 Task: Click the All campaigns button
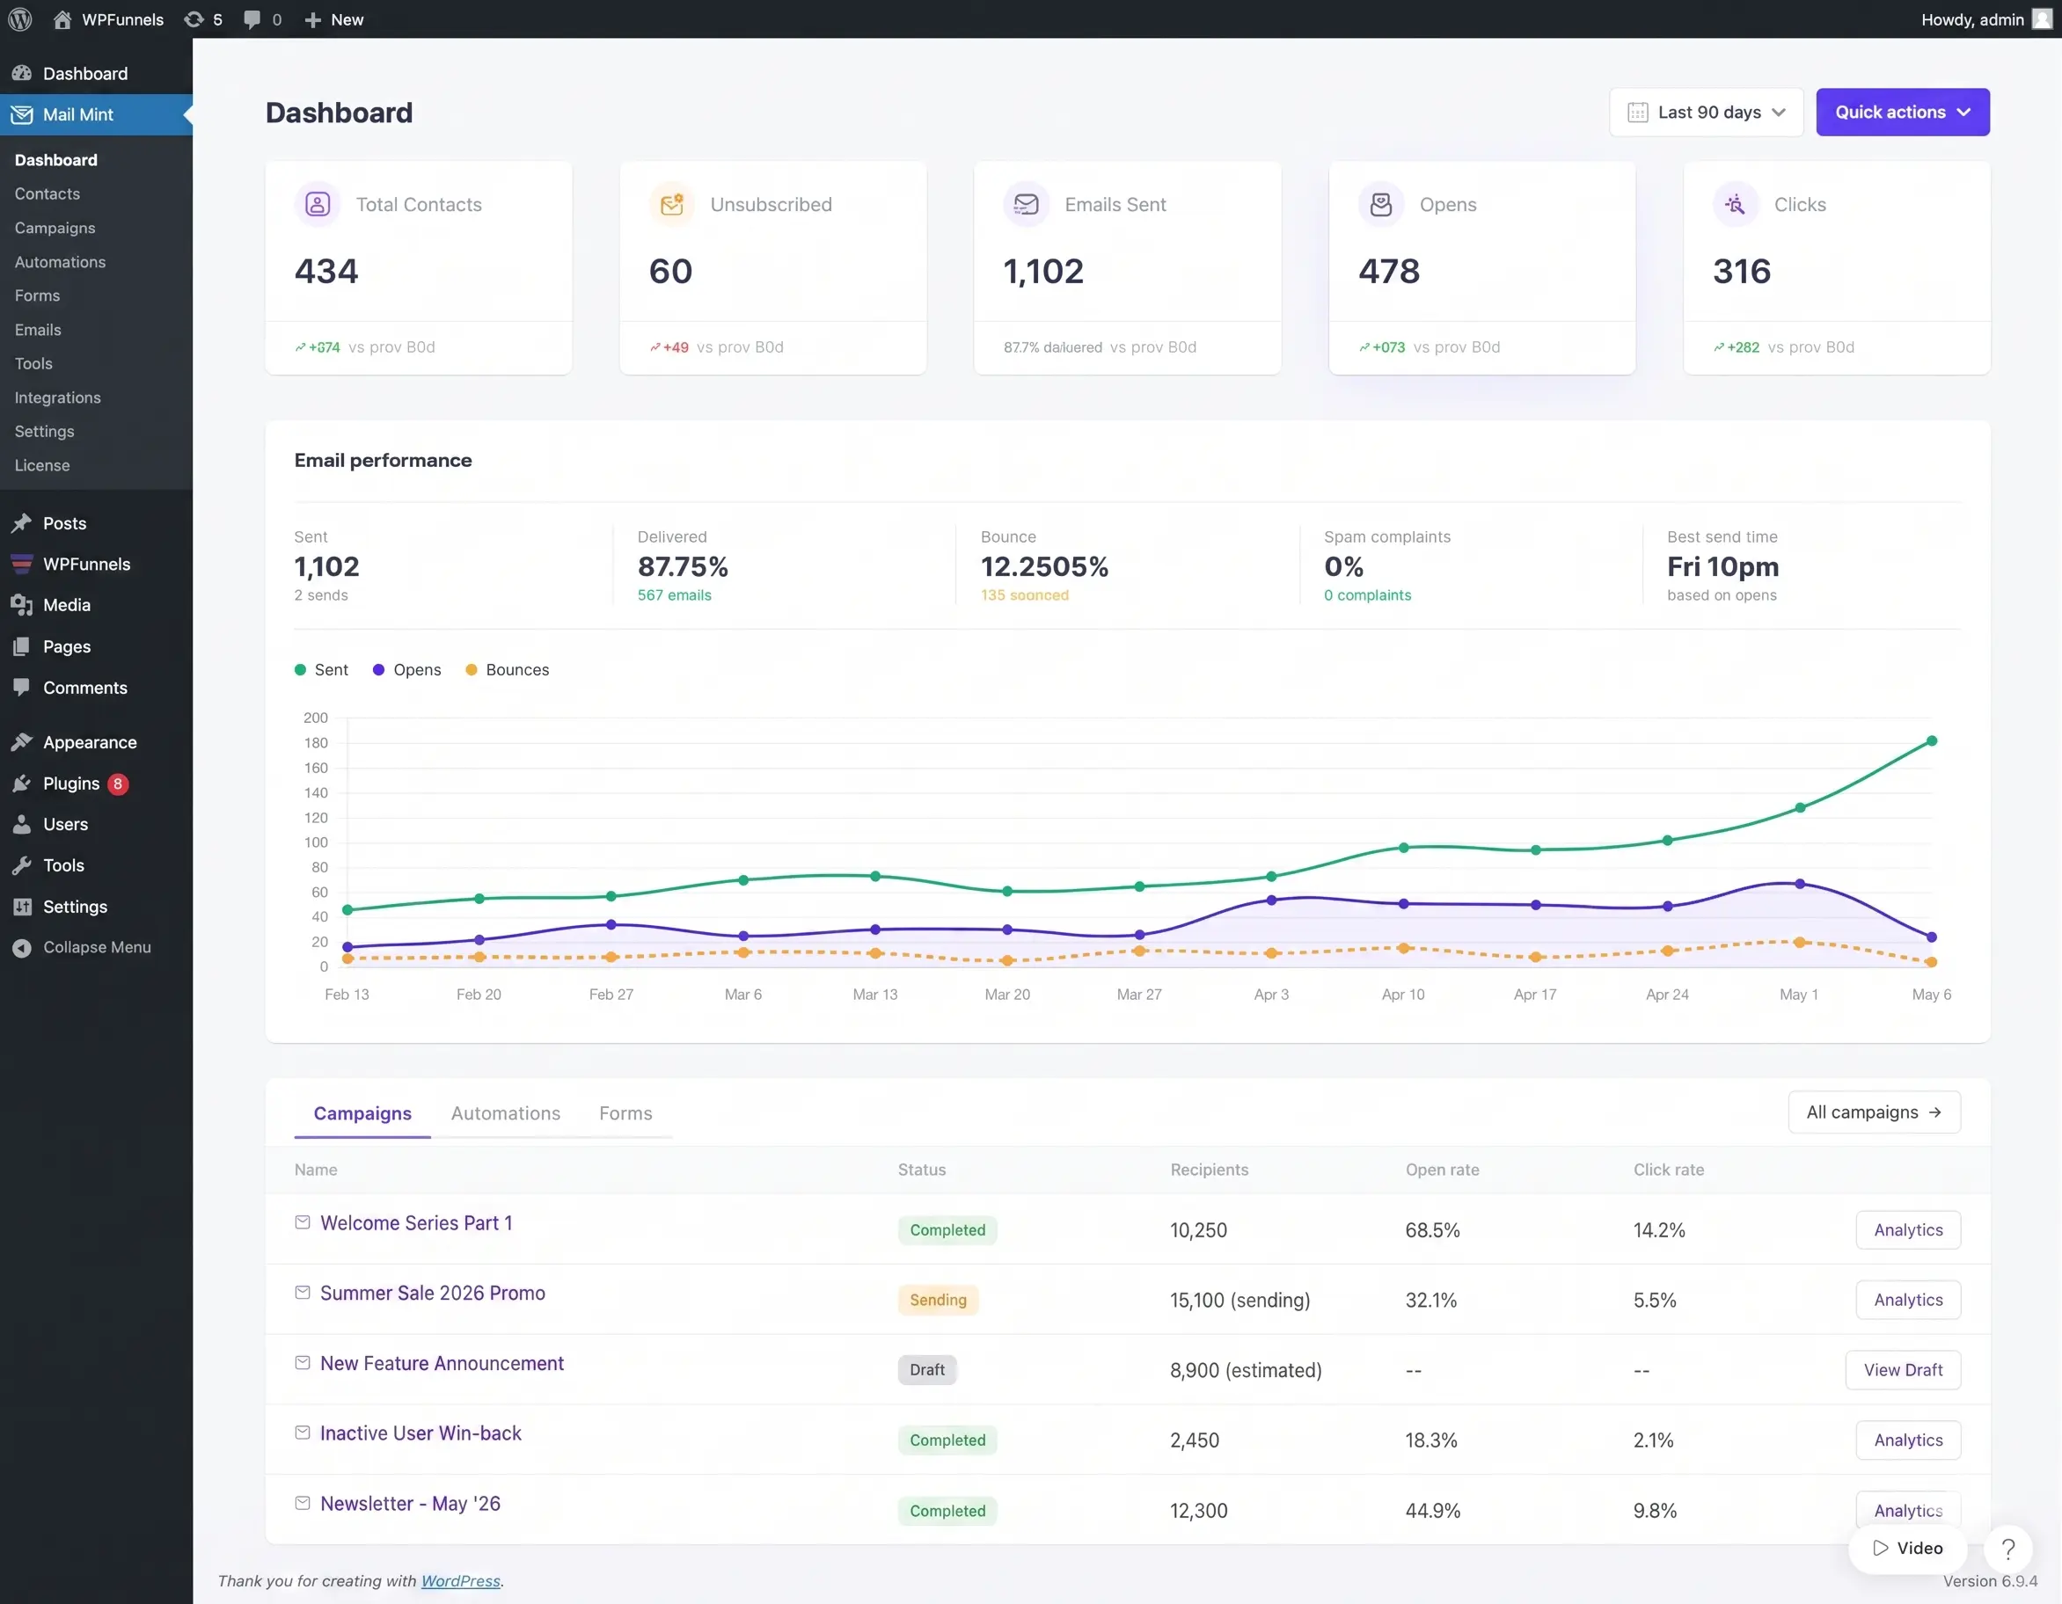pyautogui.click(x=1874, y=1112)
